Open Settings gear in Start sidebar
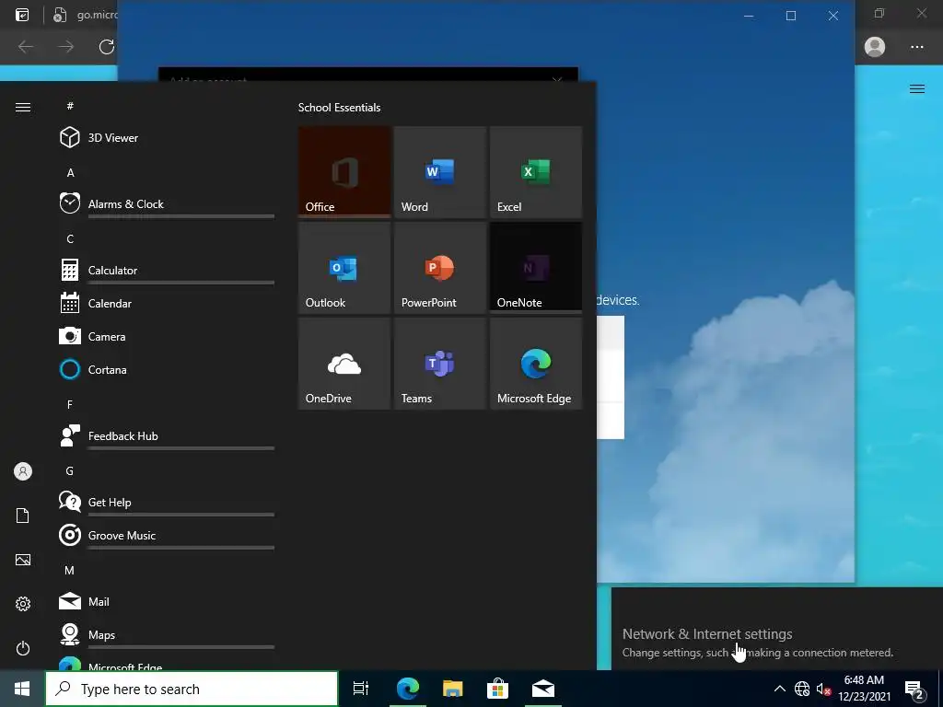Viewport: 943px width, 707px height. pos(23,604)
